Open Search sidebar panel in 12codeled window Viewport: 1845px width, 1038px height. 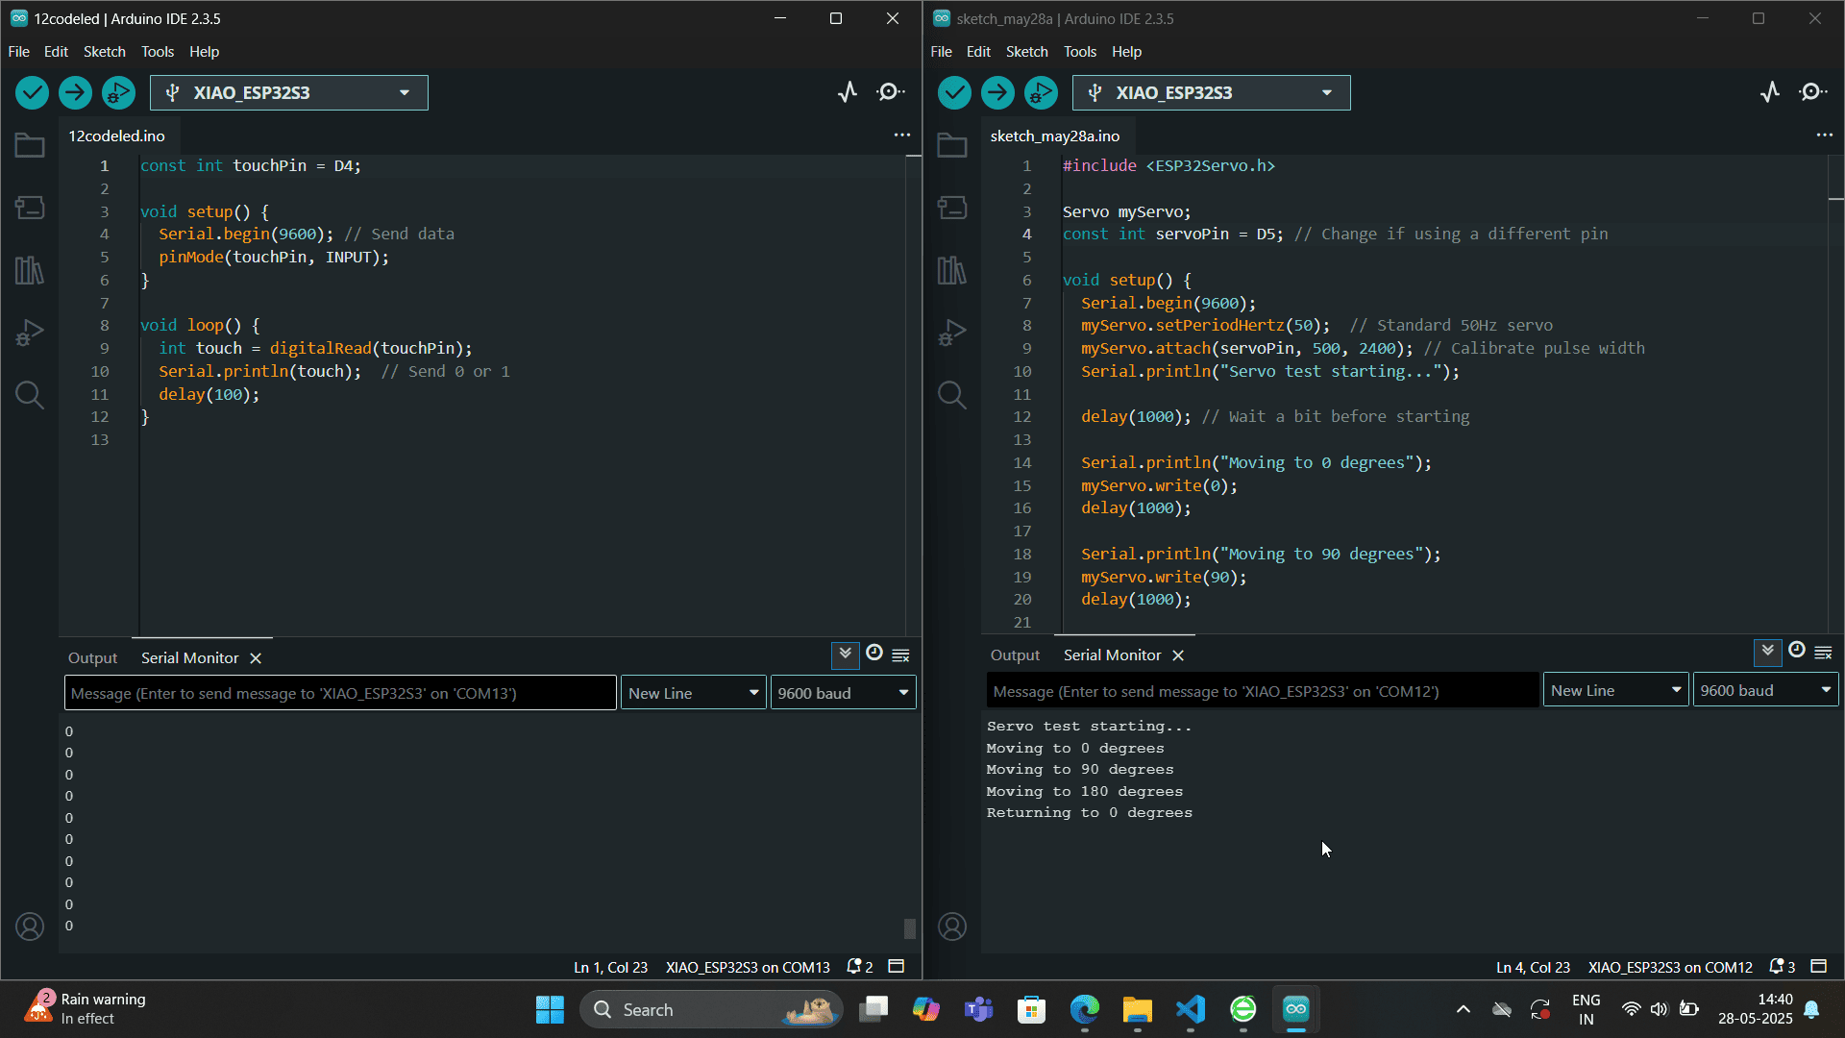tap(30, 395)
